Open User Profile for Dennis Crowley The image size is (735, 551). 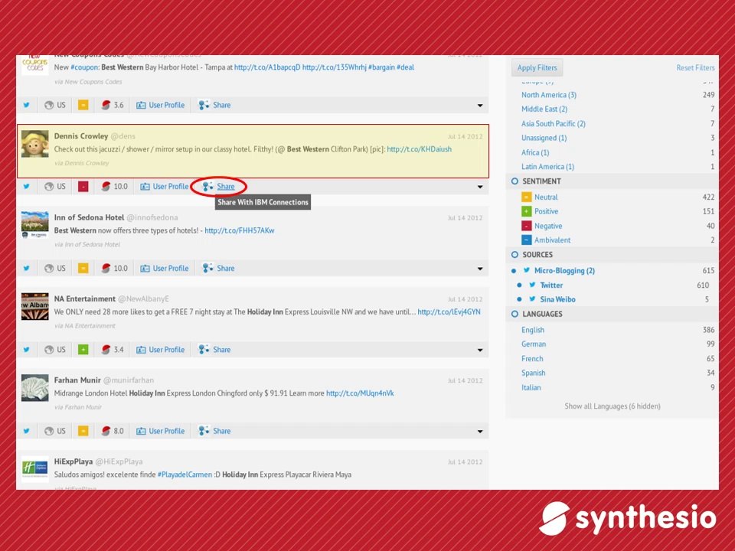point(164,187)
